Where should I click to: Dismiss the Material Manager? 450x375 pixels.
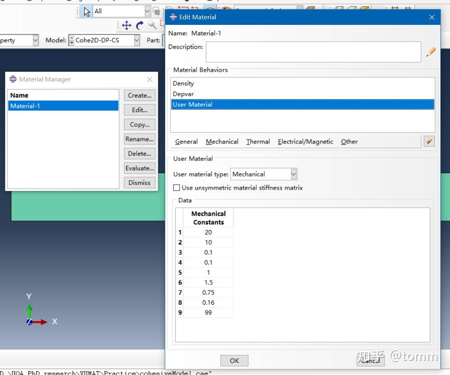(139, 182)
